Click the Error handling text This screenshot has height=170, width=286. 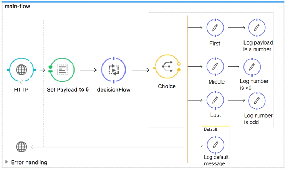click(29, 162)
